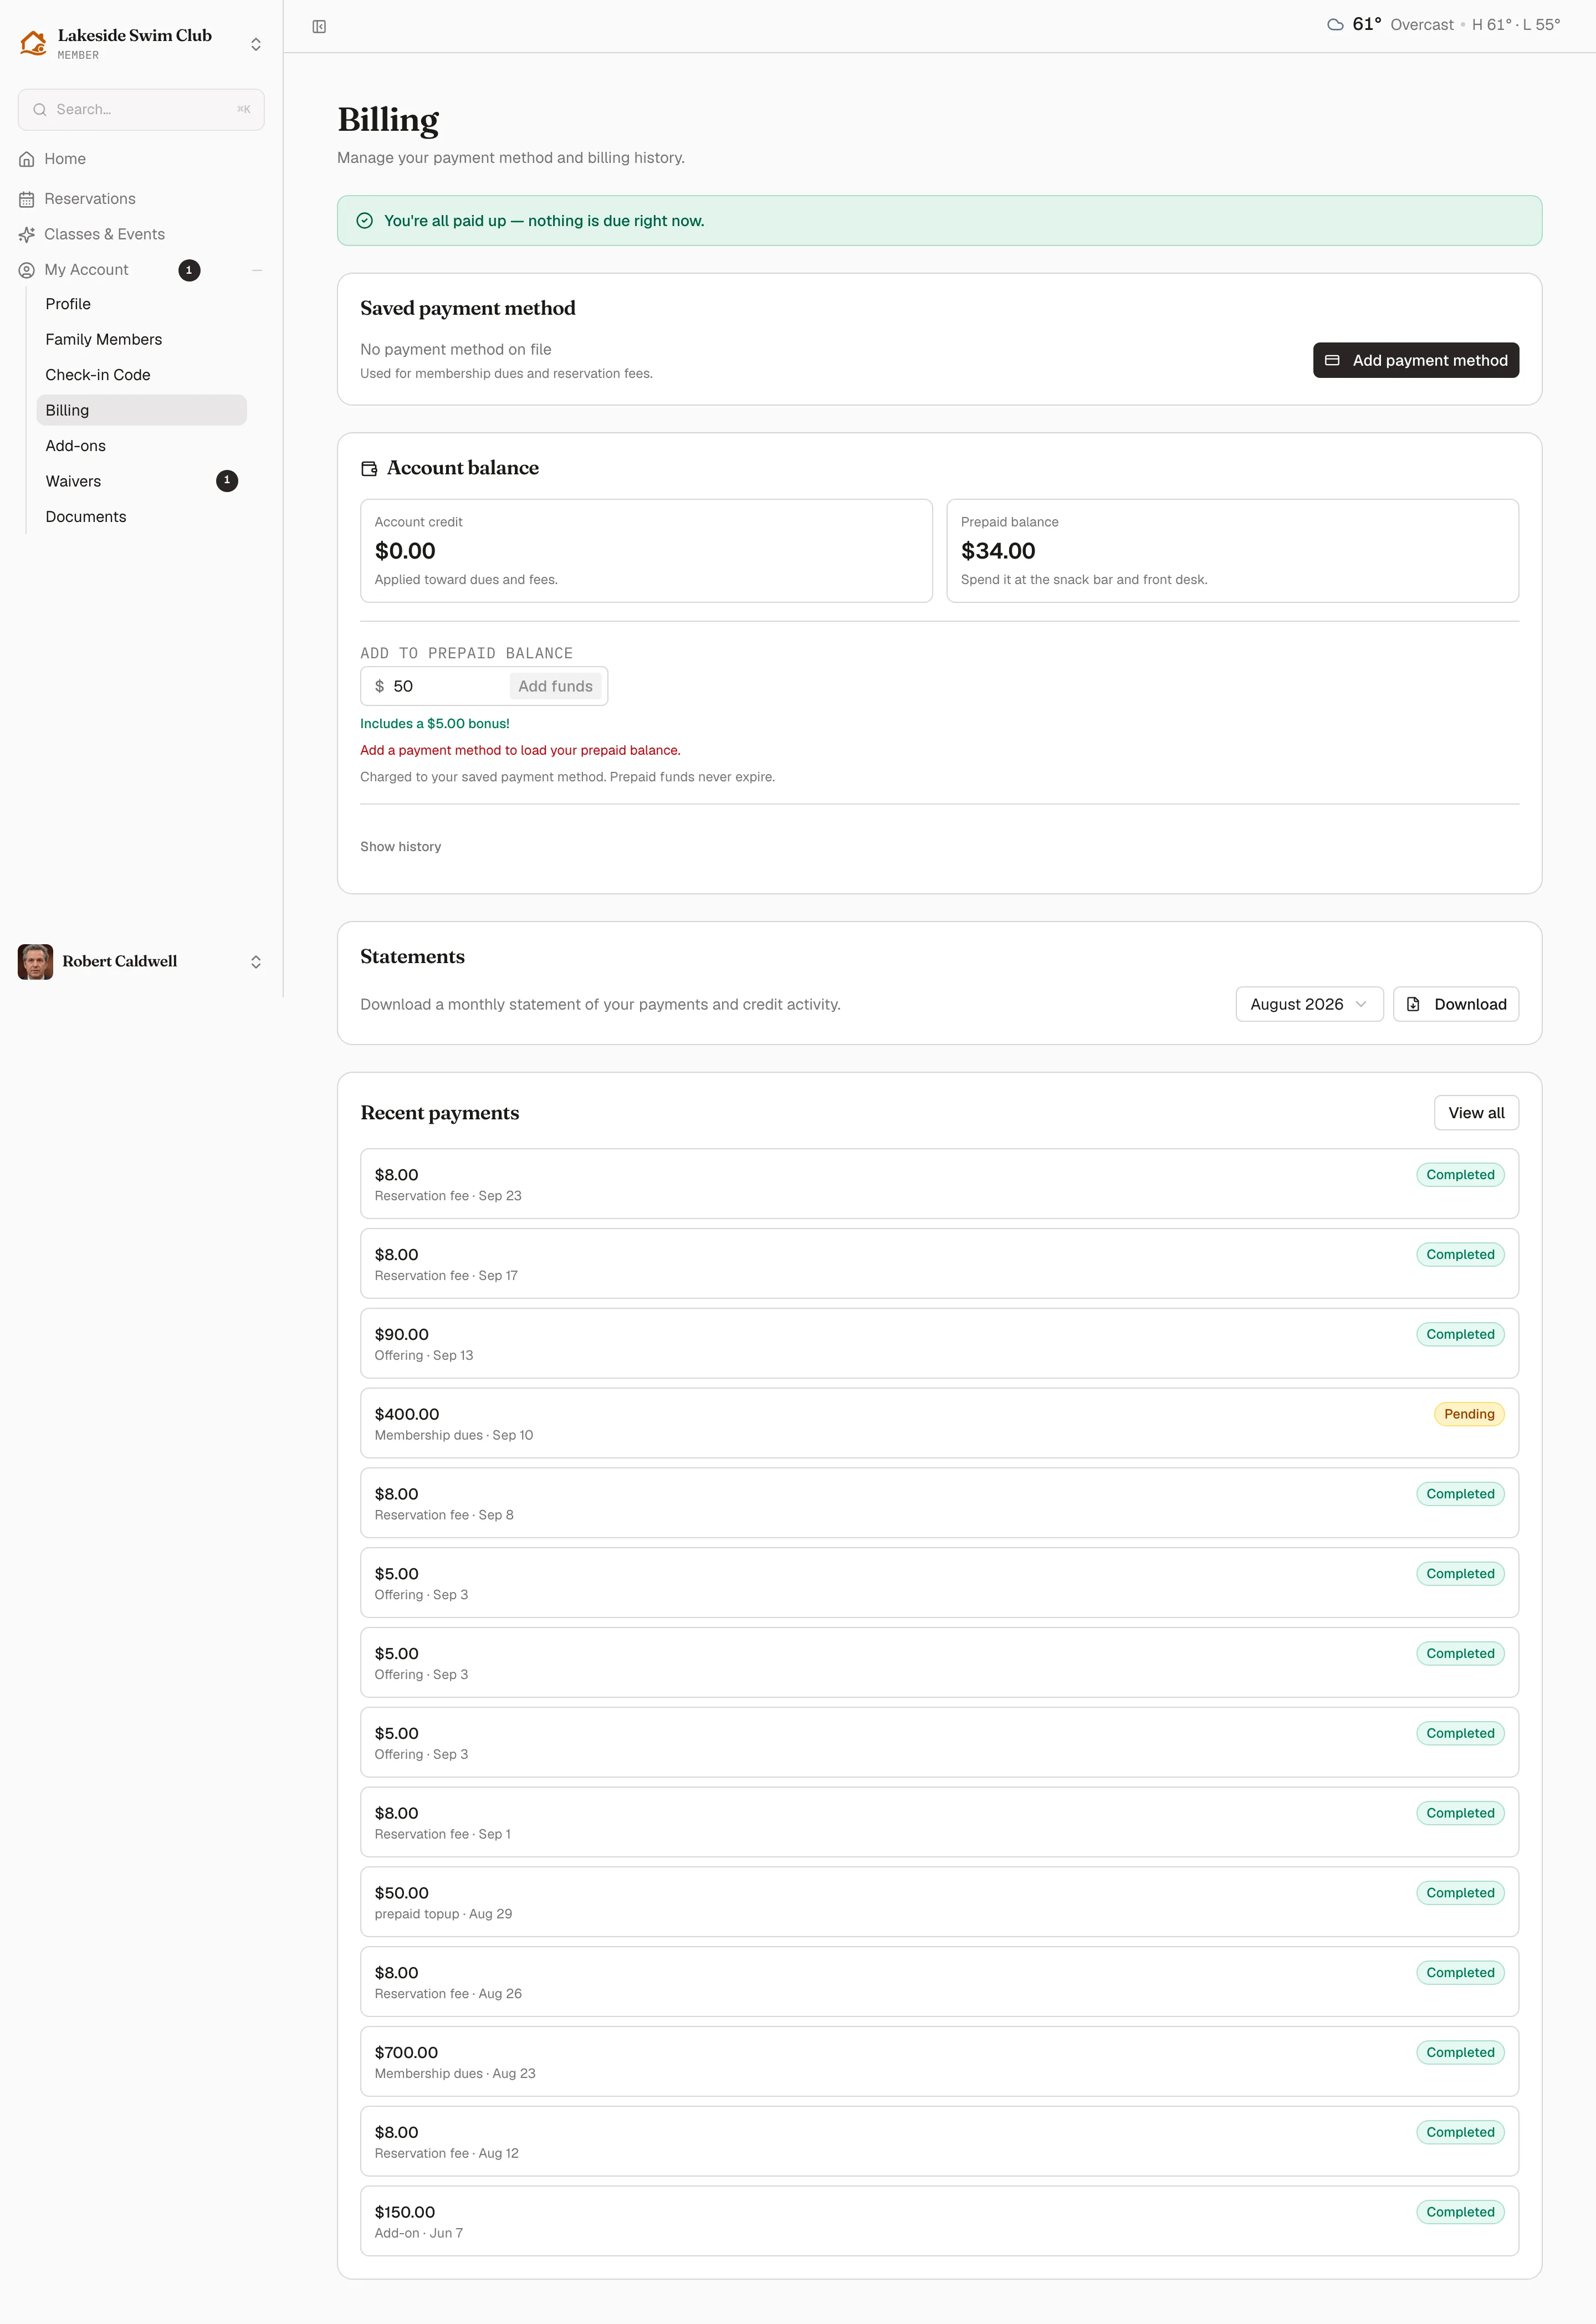
Task: Click the Add payment method button
Action: pos(1415,361)
